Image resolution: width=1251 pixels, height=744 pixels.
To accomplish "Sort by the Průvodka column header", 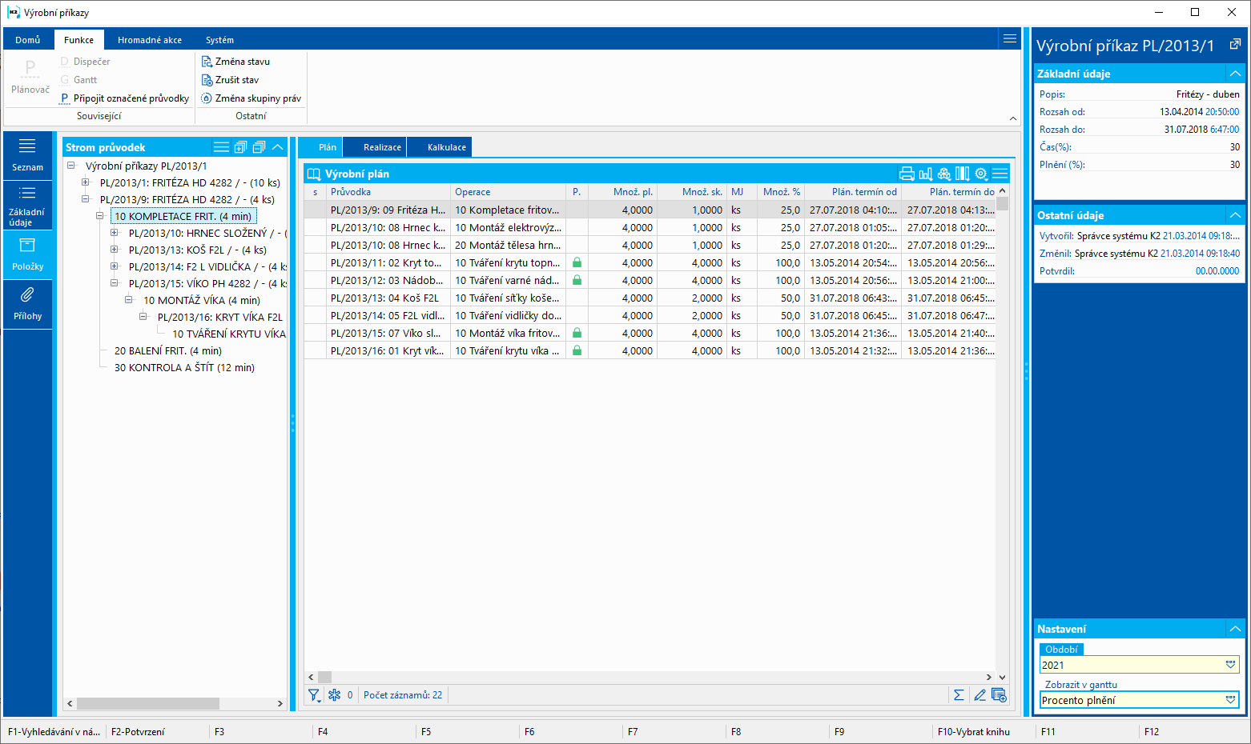I will click(388, 192).
